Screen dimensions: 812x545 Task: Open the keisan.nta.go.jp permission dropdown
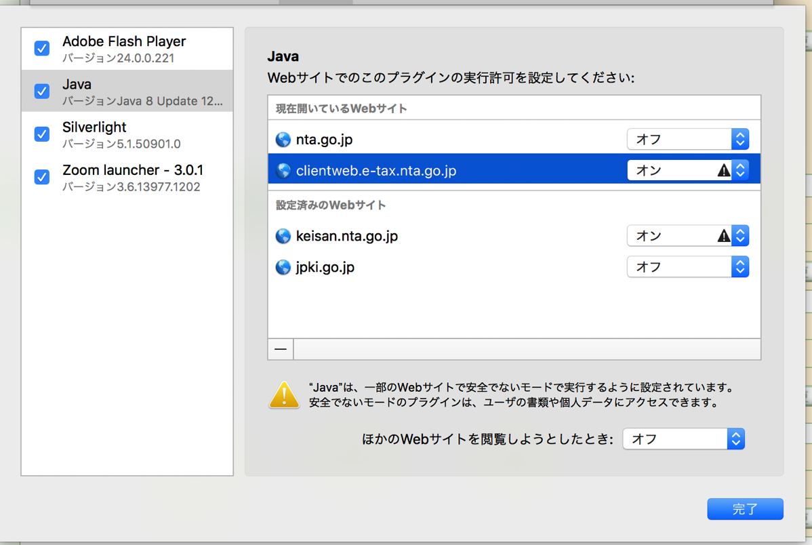click(688, 236)
